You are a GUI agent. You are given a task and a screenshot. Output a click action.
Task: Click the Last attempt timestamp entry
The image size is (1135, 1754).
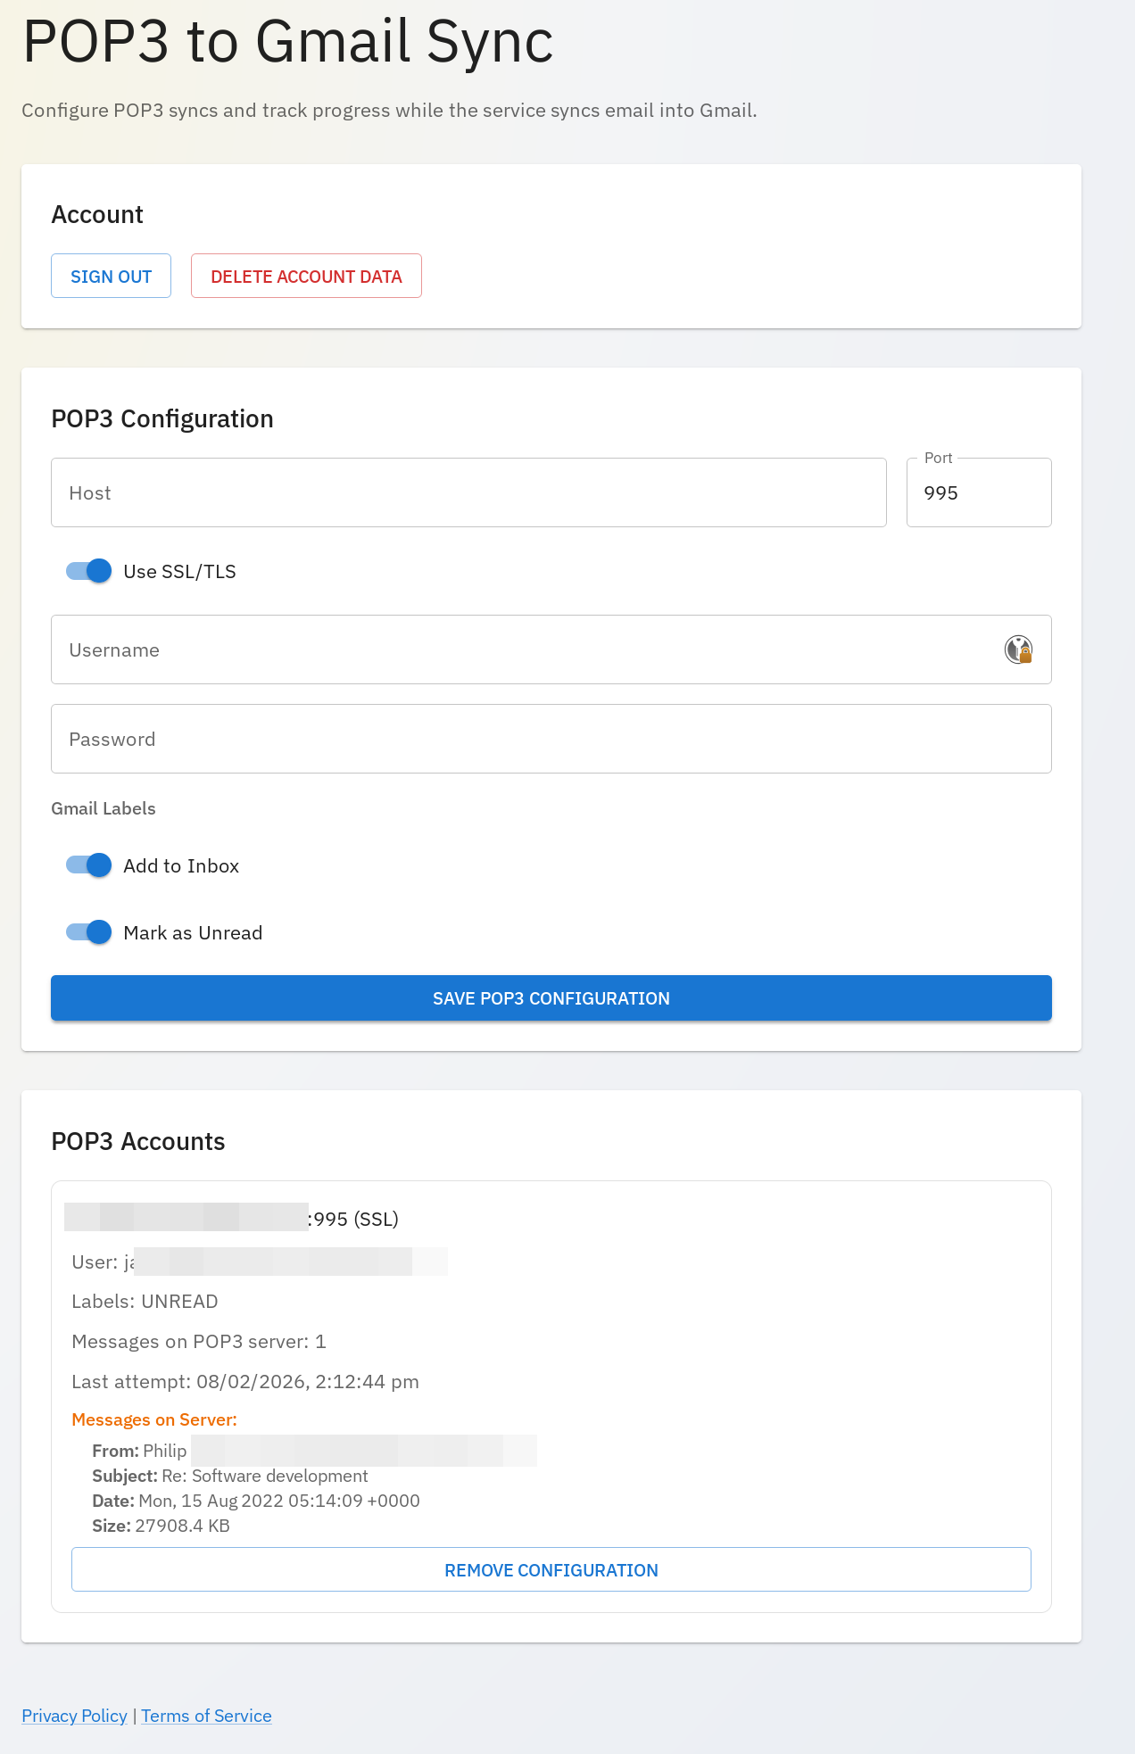245,1381
